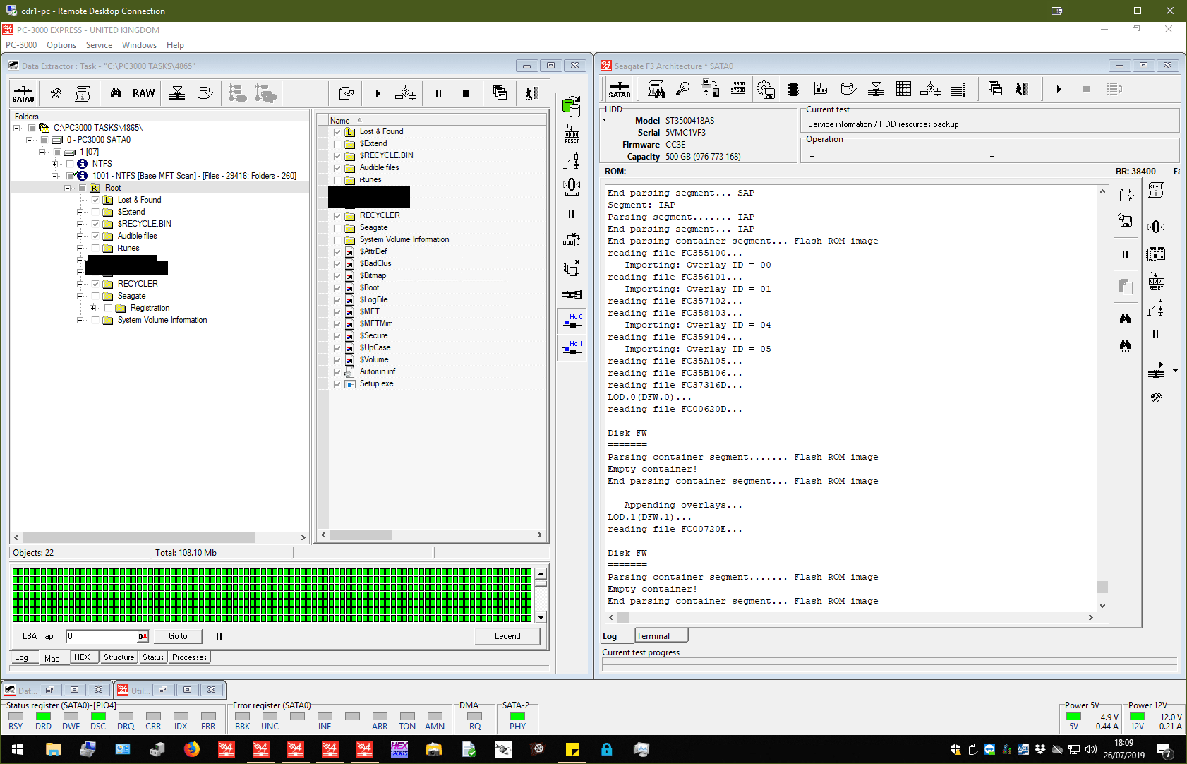Check the Seagate folder checkbox in tree

[95, 297]
